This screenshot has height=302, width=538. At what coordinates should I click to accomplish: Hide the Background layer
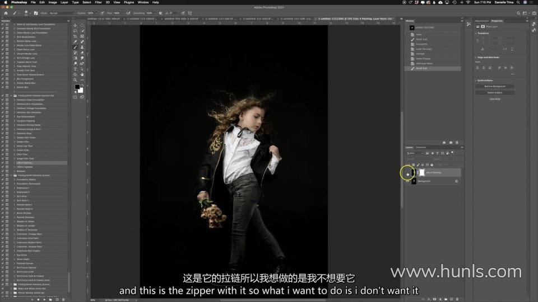pyautogui.click(x=407, y=181)
